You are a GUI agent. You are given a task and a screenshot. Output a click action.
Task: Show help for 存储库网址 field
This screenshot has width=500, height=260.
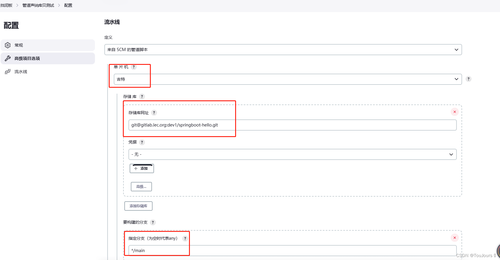[154, 113]
